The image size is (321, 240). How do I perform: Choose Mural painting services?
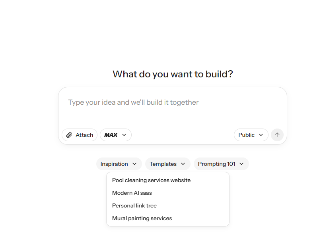pyautogui.click(x=142, y=218)
